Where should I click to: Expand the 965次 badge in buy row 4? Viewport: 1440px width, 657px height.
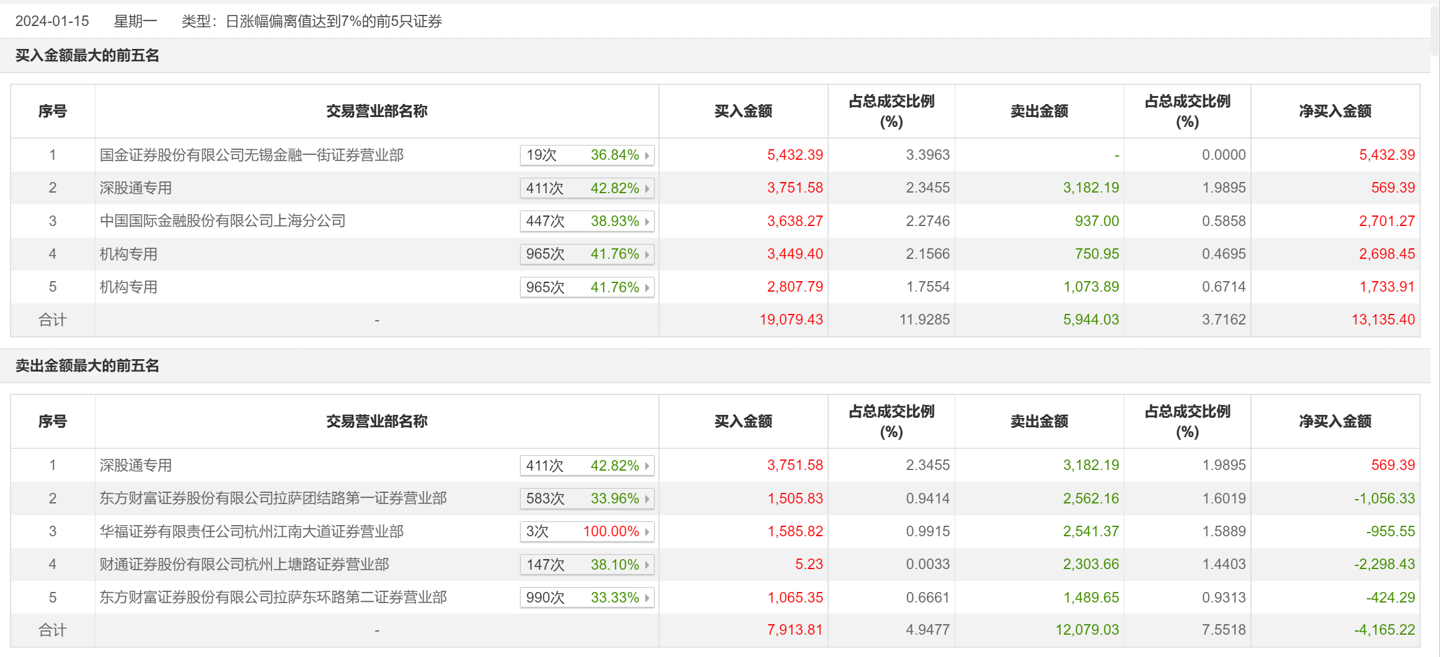(x=586, y=255)
